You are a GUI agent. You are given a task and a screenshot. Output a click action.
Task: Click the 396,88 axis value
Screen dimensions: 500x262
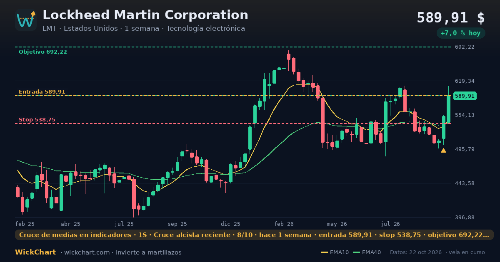click(x=465, y=217)
